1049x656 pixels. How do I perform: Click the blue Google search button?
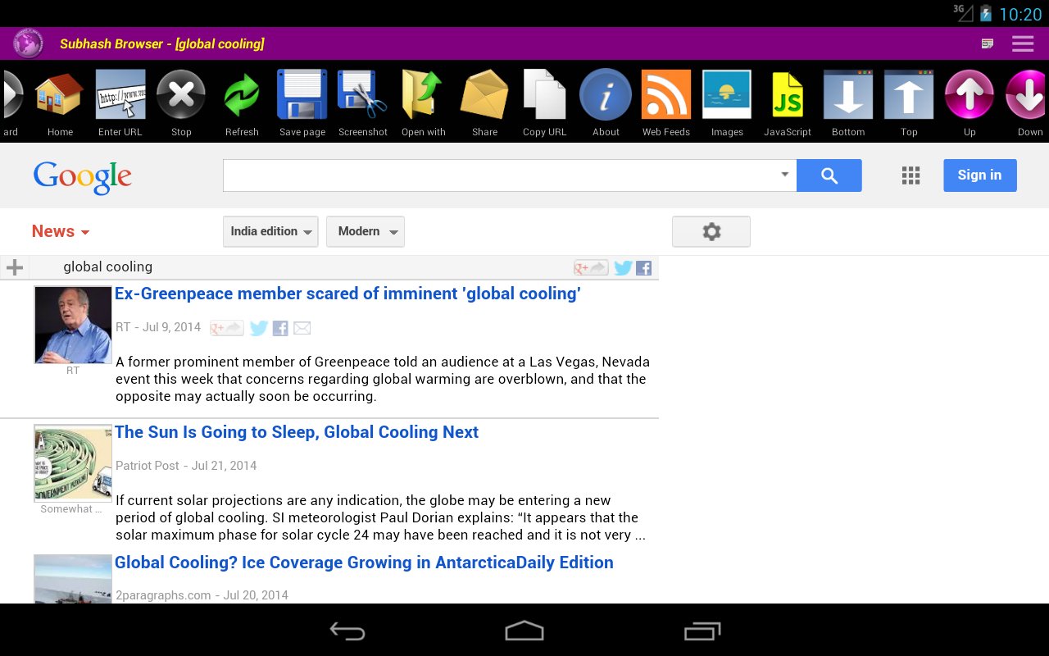(829, 175)
